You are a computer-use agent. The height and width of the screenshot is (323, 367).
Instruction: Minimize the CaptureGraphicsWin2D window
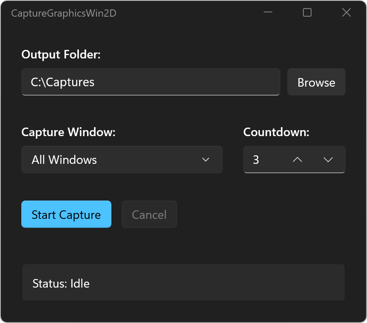(x=268, y=13)
